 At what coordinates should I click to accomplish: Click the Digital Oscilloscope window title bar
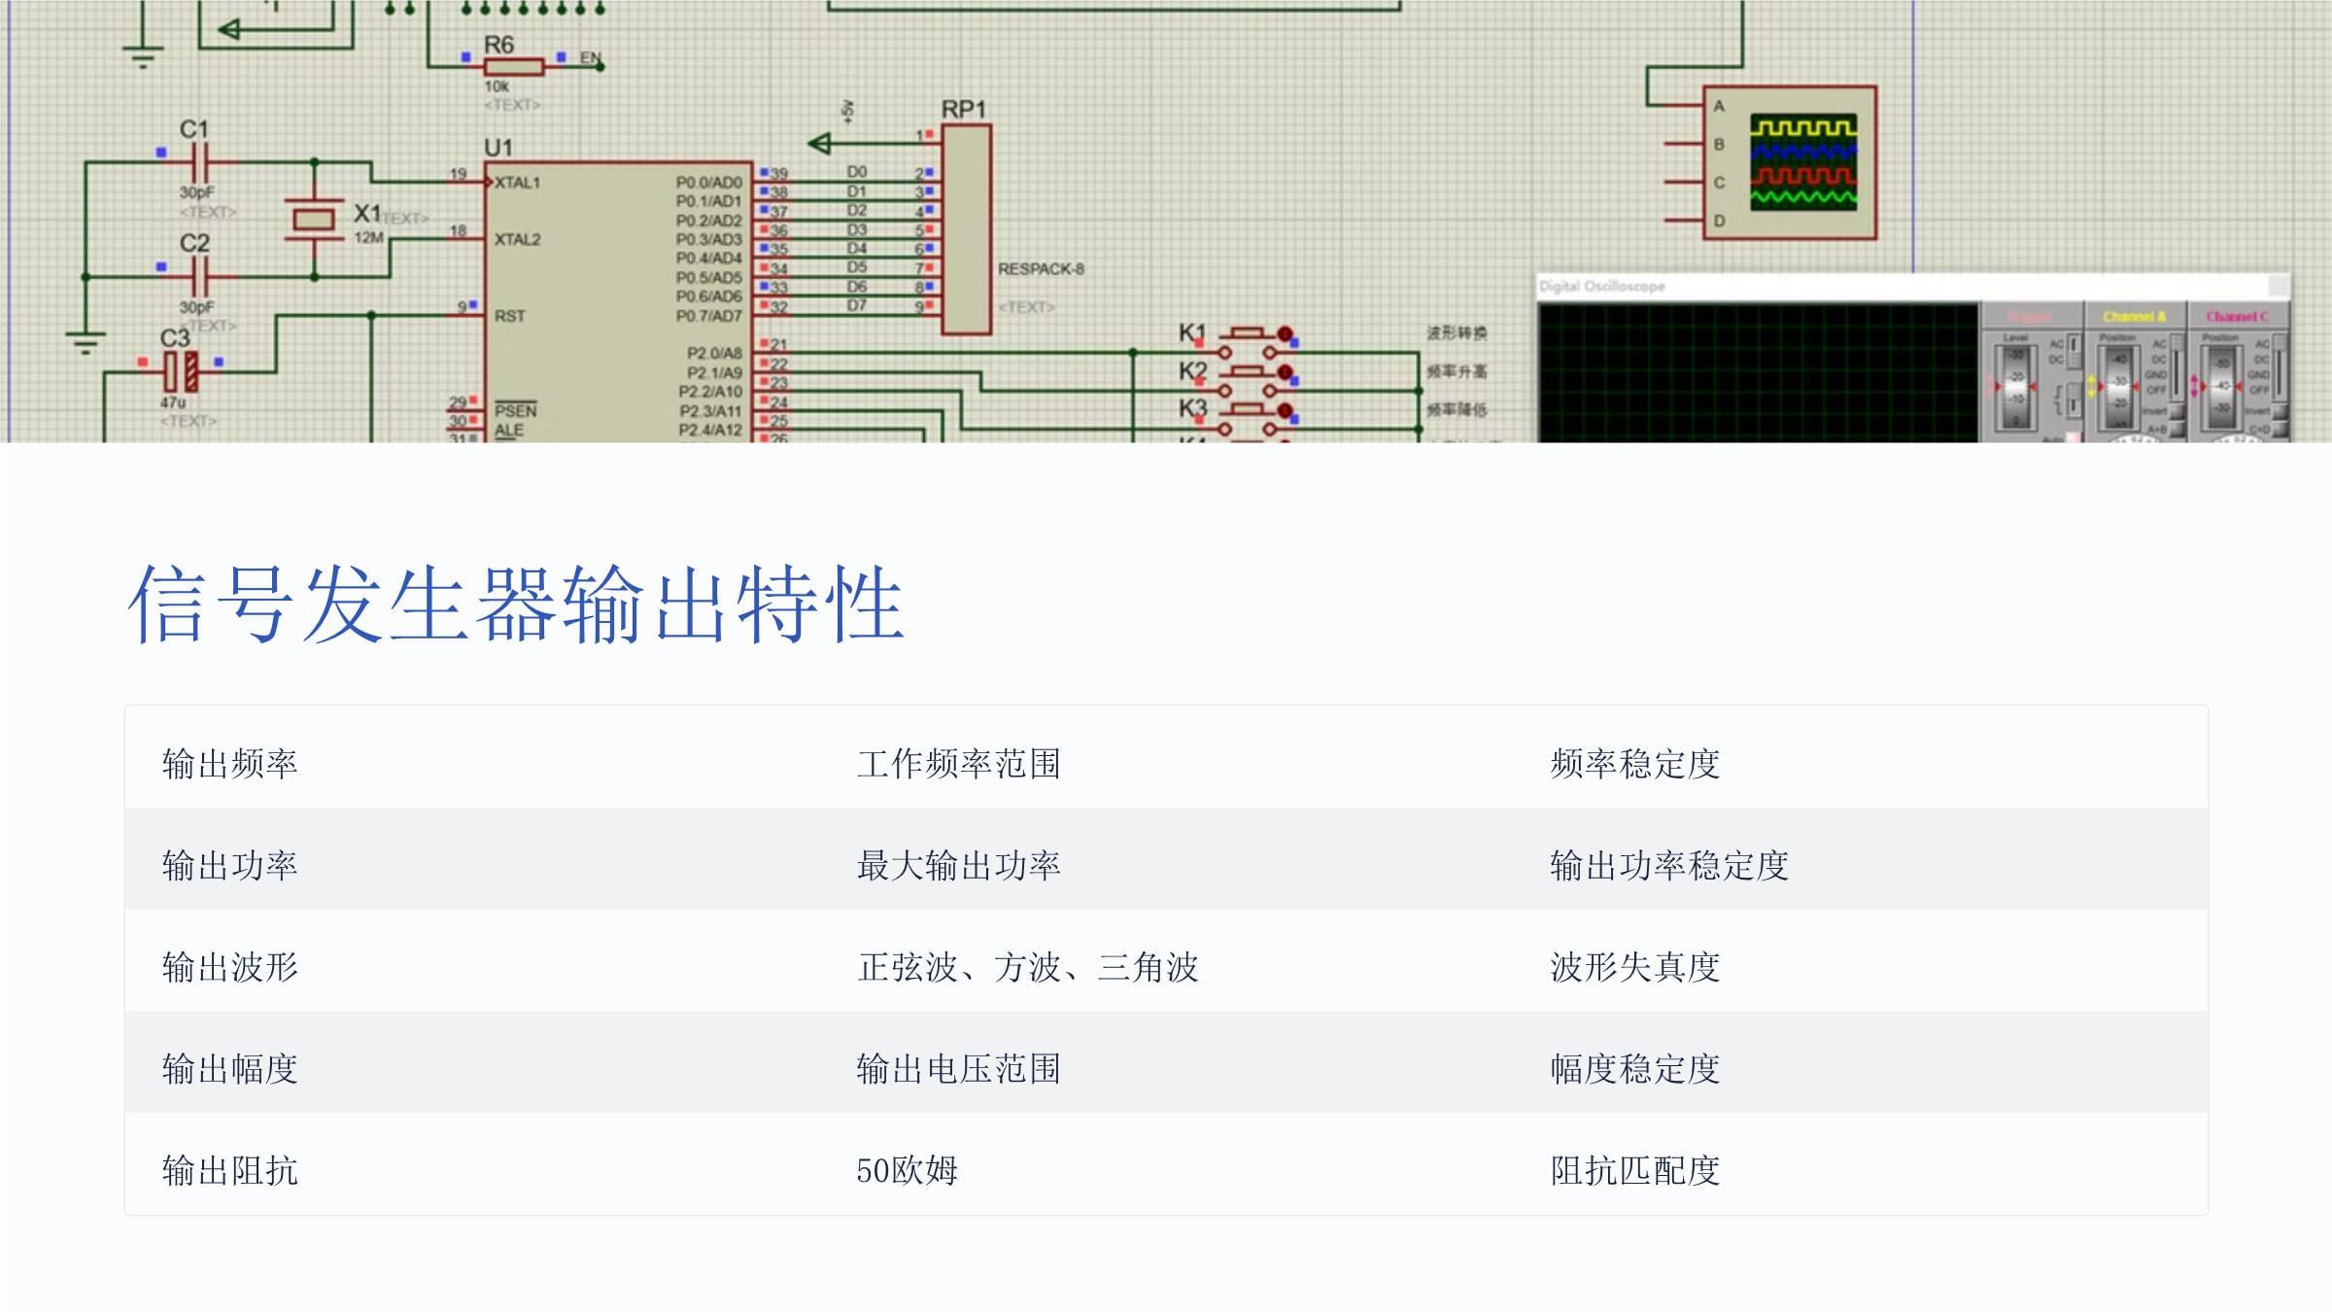click(x=1913, y=286)
